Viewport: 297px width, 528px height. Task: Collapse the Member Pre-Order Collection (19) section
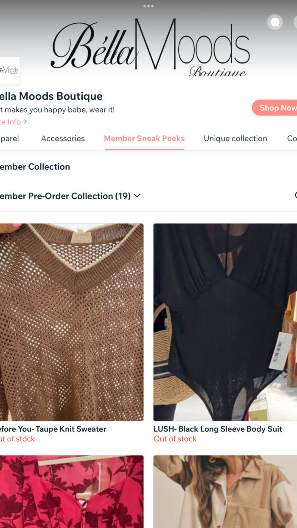click(x=137, y=196)
